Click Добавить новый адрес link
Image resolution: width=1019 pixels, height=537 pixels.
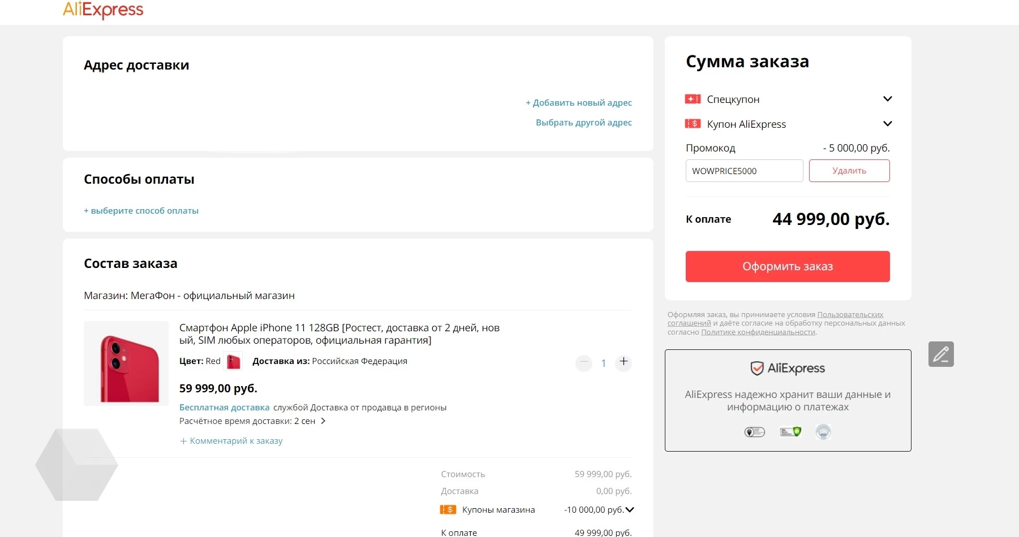pyautogui.click(x=579, y=103)
